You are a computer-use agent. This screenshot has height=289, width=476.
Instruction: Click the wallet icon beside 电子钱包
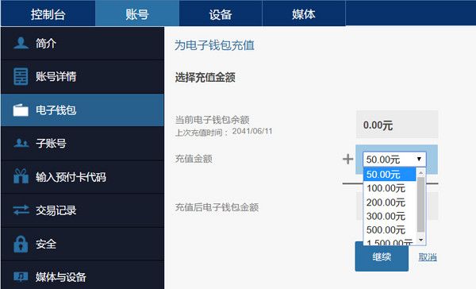(21, 110)
